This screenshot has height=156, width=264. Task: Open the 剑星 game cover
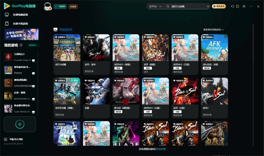(x=96, y=91)
